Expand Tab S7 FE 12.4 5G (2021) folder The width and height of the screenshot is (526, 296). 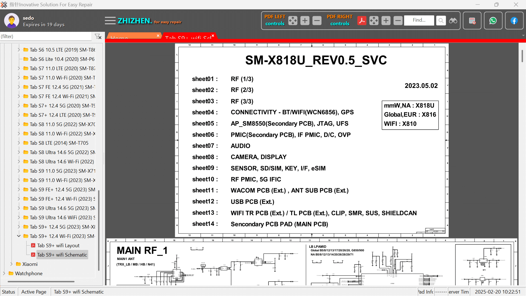[19, 87]
